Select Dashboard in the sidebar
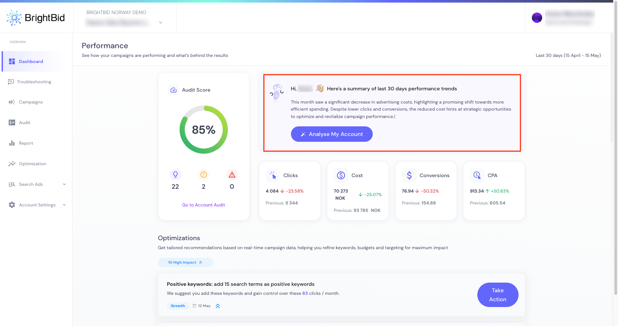Screen dimensions: 618x326 tap(33, 61)
